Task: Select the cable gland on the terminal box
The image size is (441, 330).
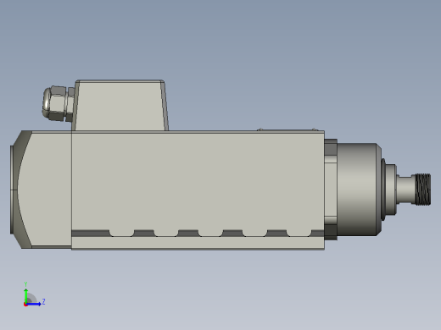Action: (59, 104)
